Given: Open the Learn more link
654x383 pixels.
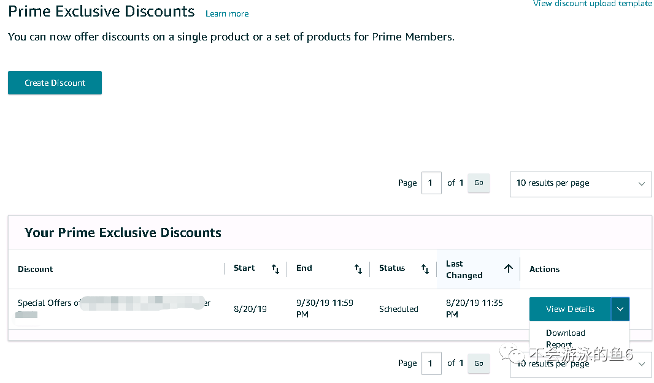Looking at the screenshot, I should click(227, 13).
